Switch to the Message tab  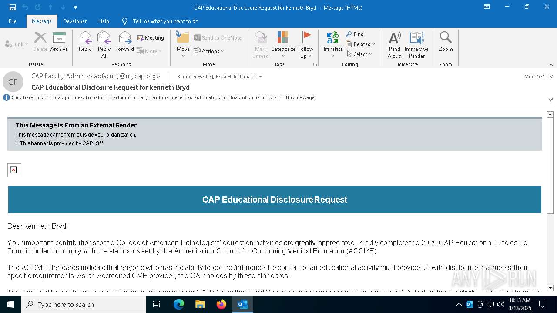click(42, 21)
